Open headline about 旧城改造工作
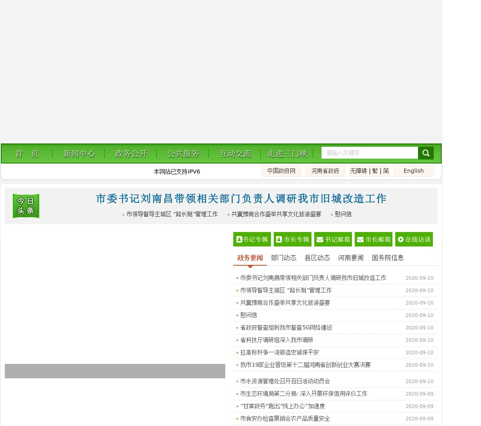Image resolution: width=481 pixels, height=426 pixels. (x=241, y=199)
